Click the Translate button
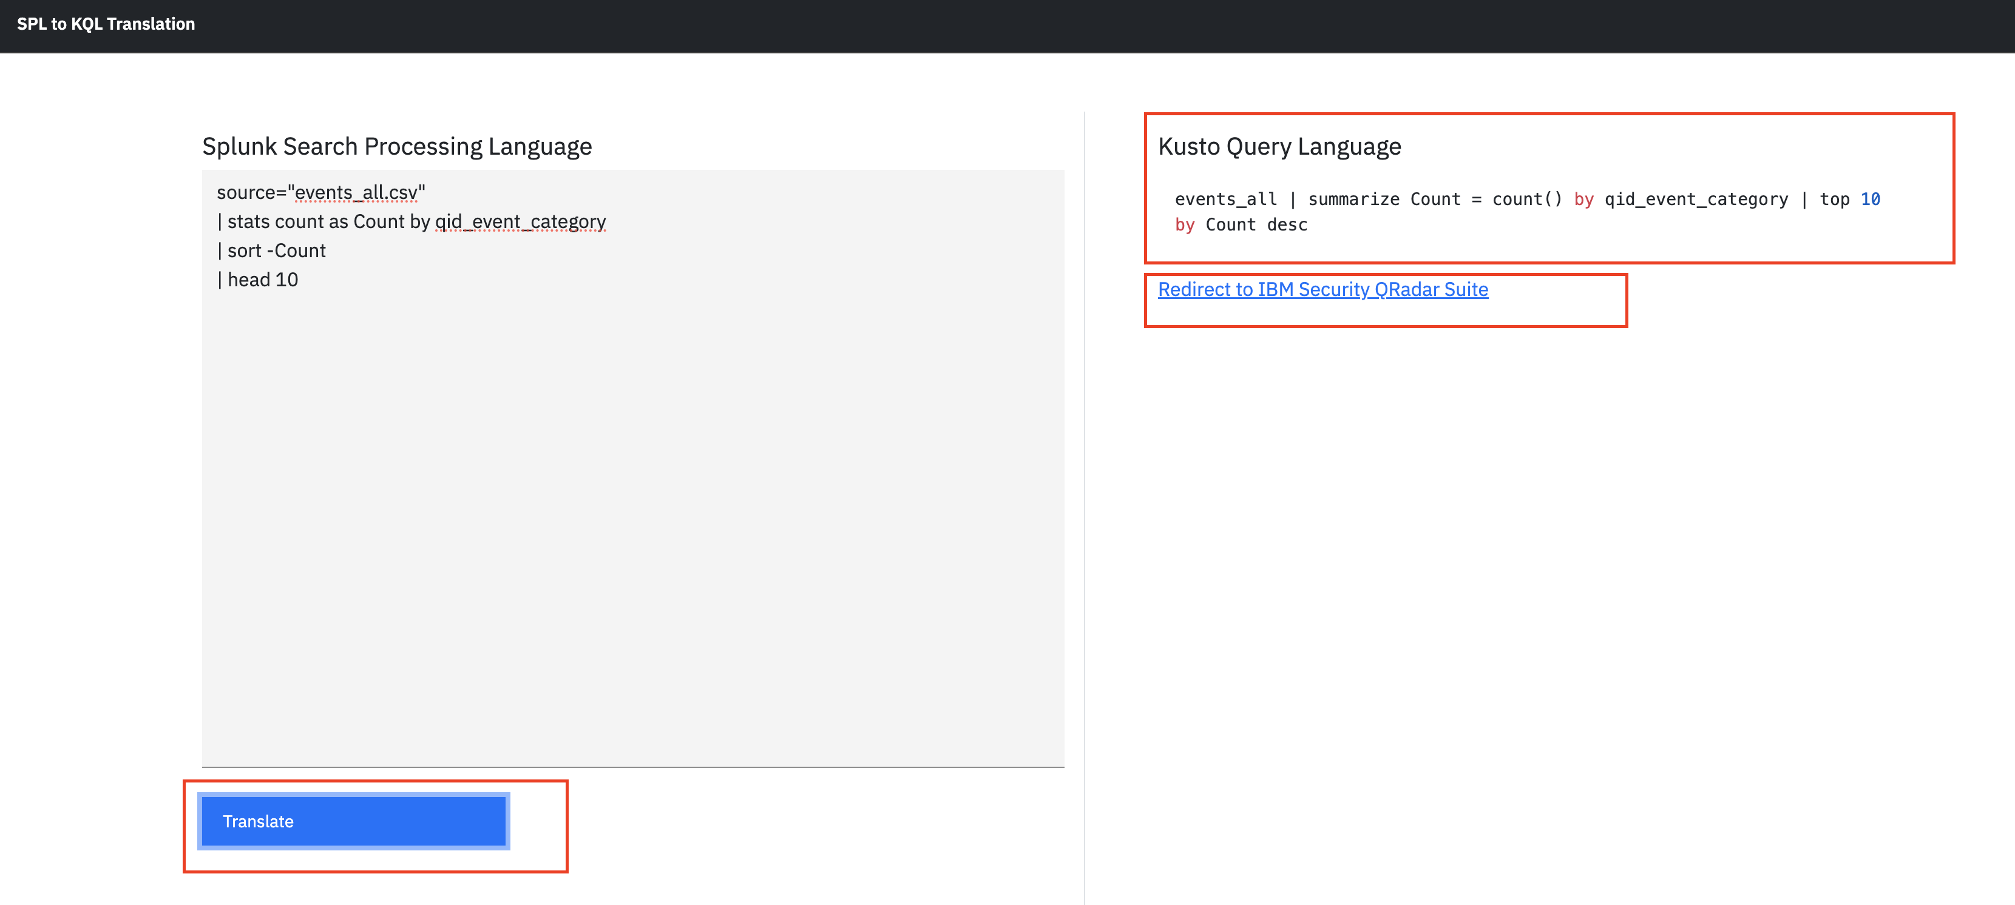Screen dimensions: 2015x905 tap(354, 821)
